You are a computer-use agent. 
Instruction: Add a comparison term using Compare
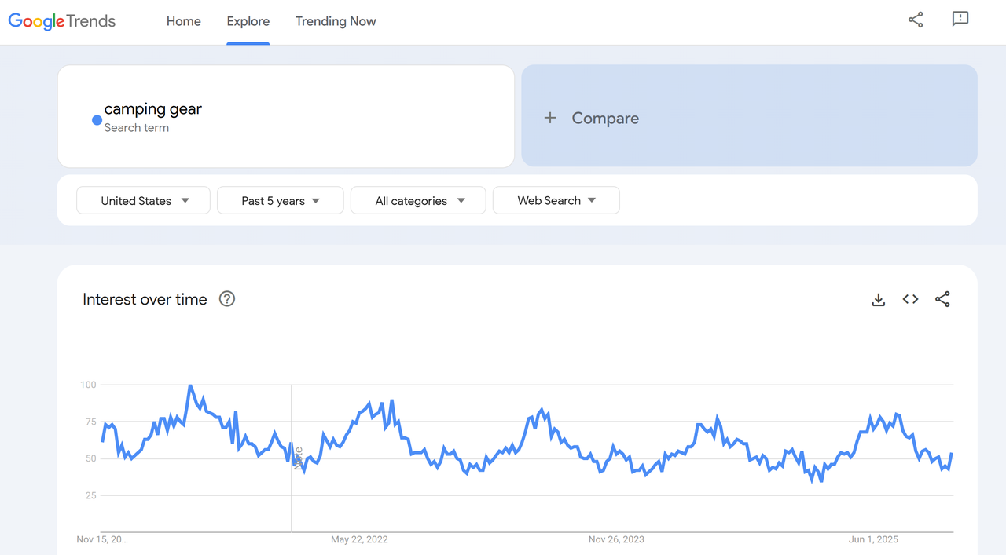pos(605,118)
